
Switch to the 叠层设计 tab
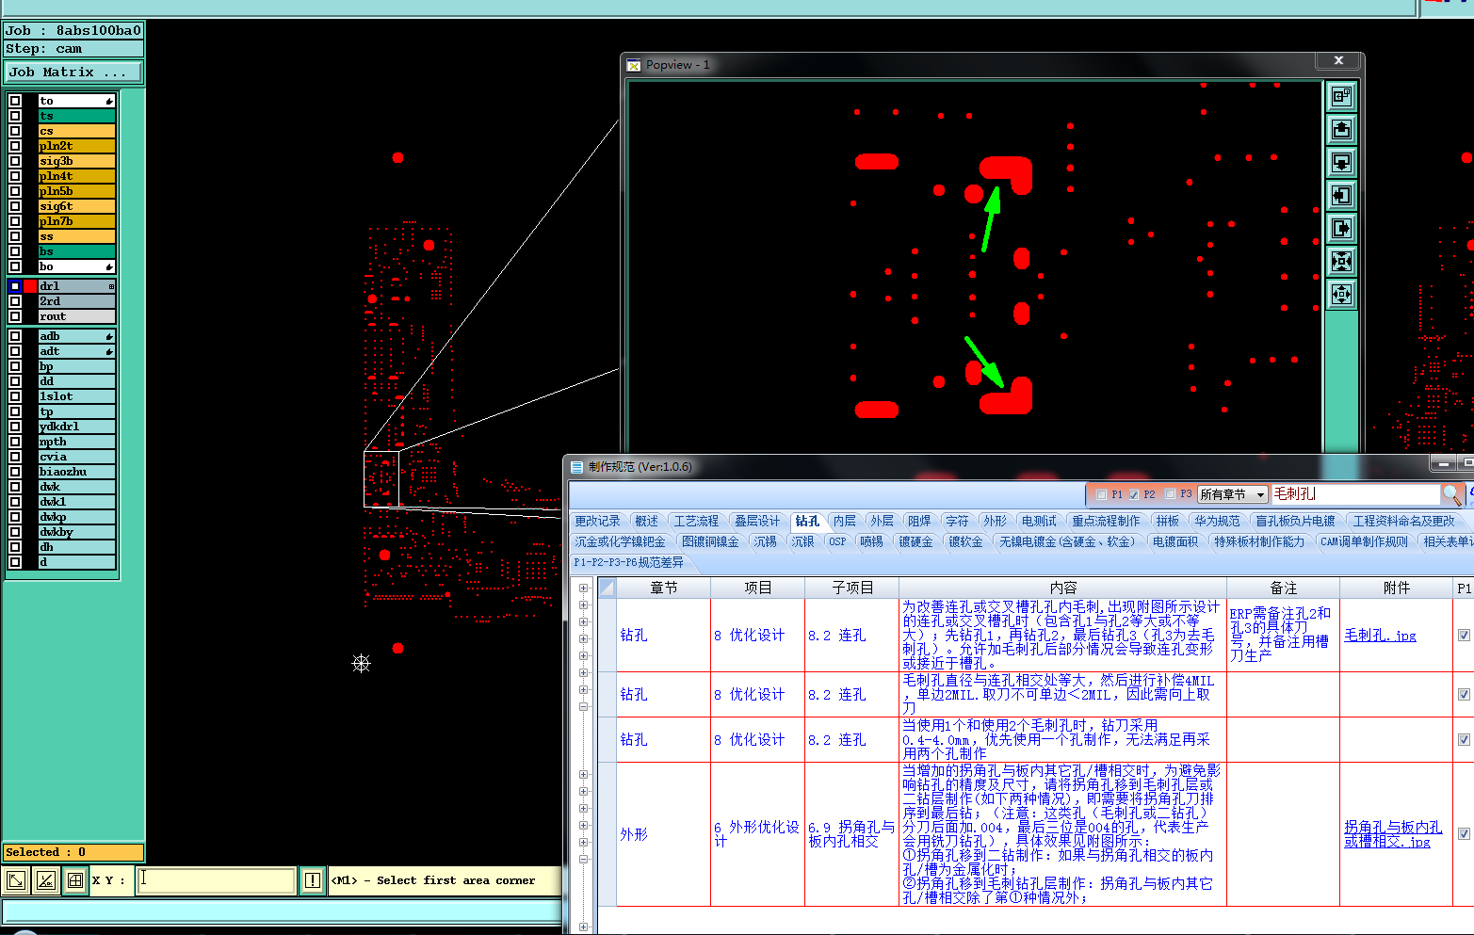coord(757,521)
